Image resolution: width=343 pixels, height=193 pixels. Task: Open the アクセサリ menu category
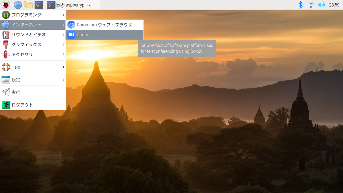pyautogui.click(x=33, y=54)
